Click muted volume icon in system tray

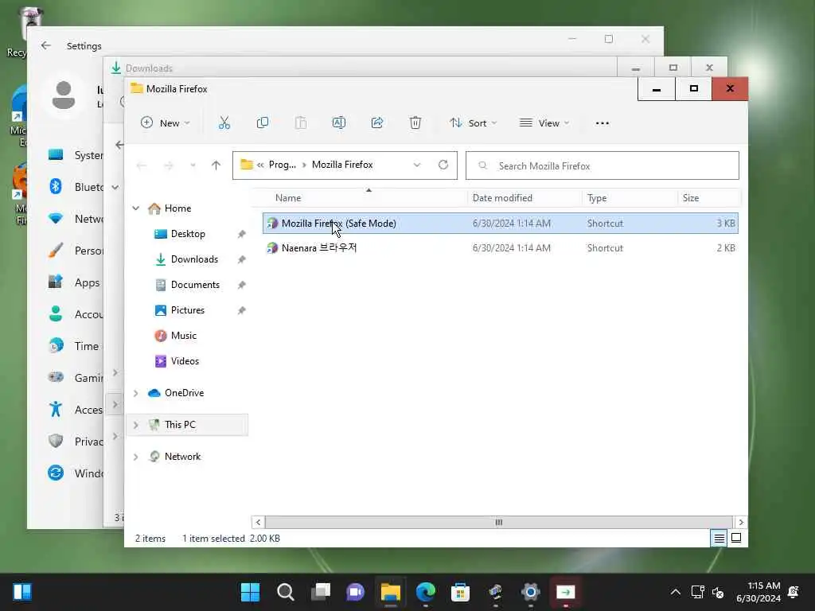718,592
